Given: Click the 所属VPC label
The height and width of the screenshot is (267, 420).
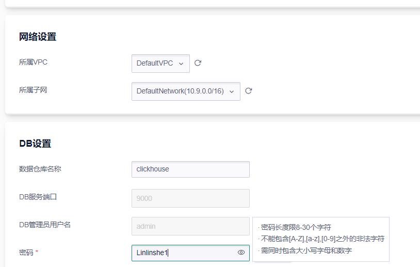Looking at the screenshot, I should pyautogui.click(x=33, y=62).
